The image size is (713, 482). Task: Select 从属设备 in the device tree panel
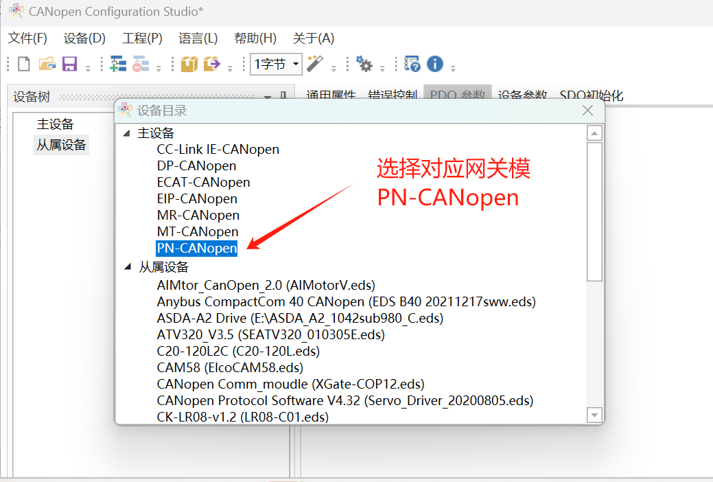pos(61,145)
